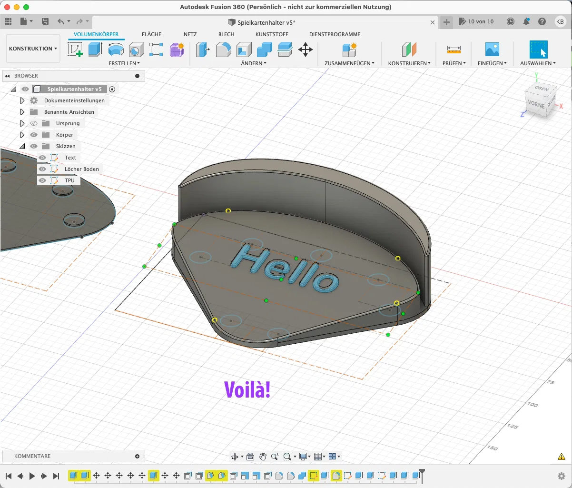The image size is (572, 488).
Task: Select the Extrude tool in Erstellen
Action: coord(96,50)
